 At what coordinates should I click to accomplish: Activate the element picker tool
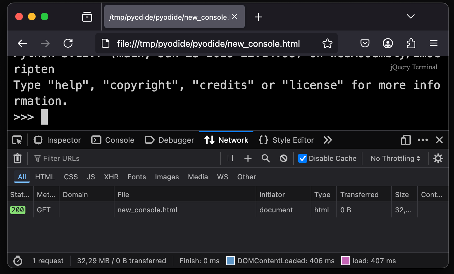pyautogui.click(x=17, y=140)
